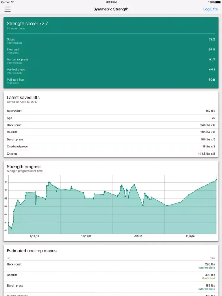Select the Floor pull score row
The image size is (222, 296).
(x=111, y=51)
